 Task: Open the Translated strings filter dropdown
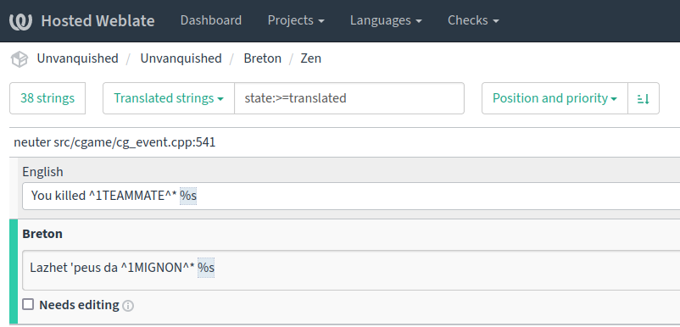(x=169, y=98)
